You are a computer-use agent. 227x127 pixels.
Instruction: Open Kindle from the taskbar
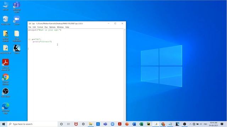(x=177, y=124)
